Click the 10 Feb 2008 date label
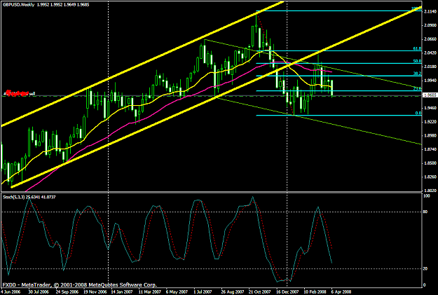The width and height of the screenshot is (438, 295). (315, 292)
